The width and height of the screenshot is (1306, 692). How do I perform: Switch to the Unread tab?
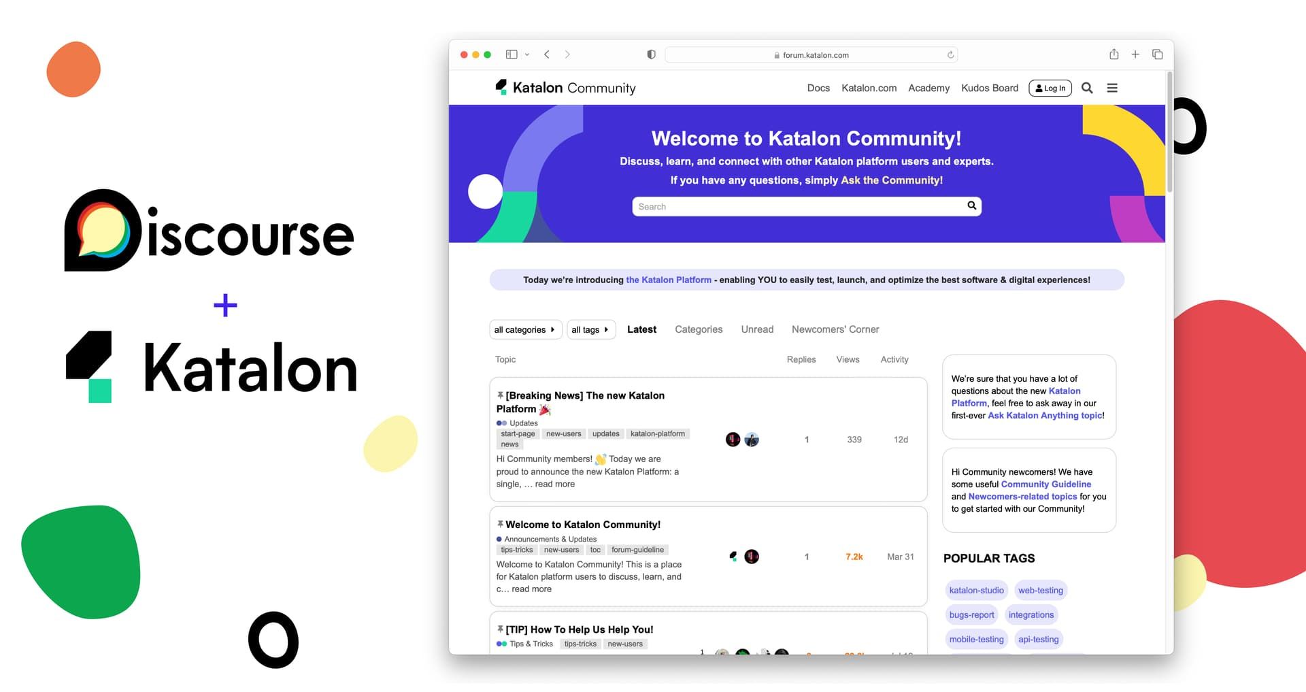tap(757, 329)
